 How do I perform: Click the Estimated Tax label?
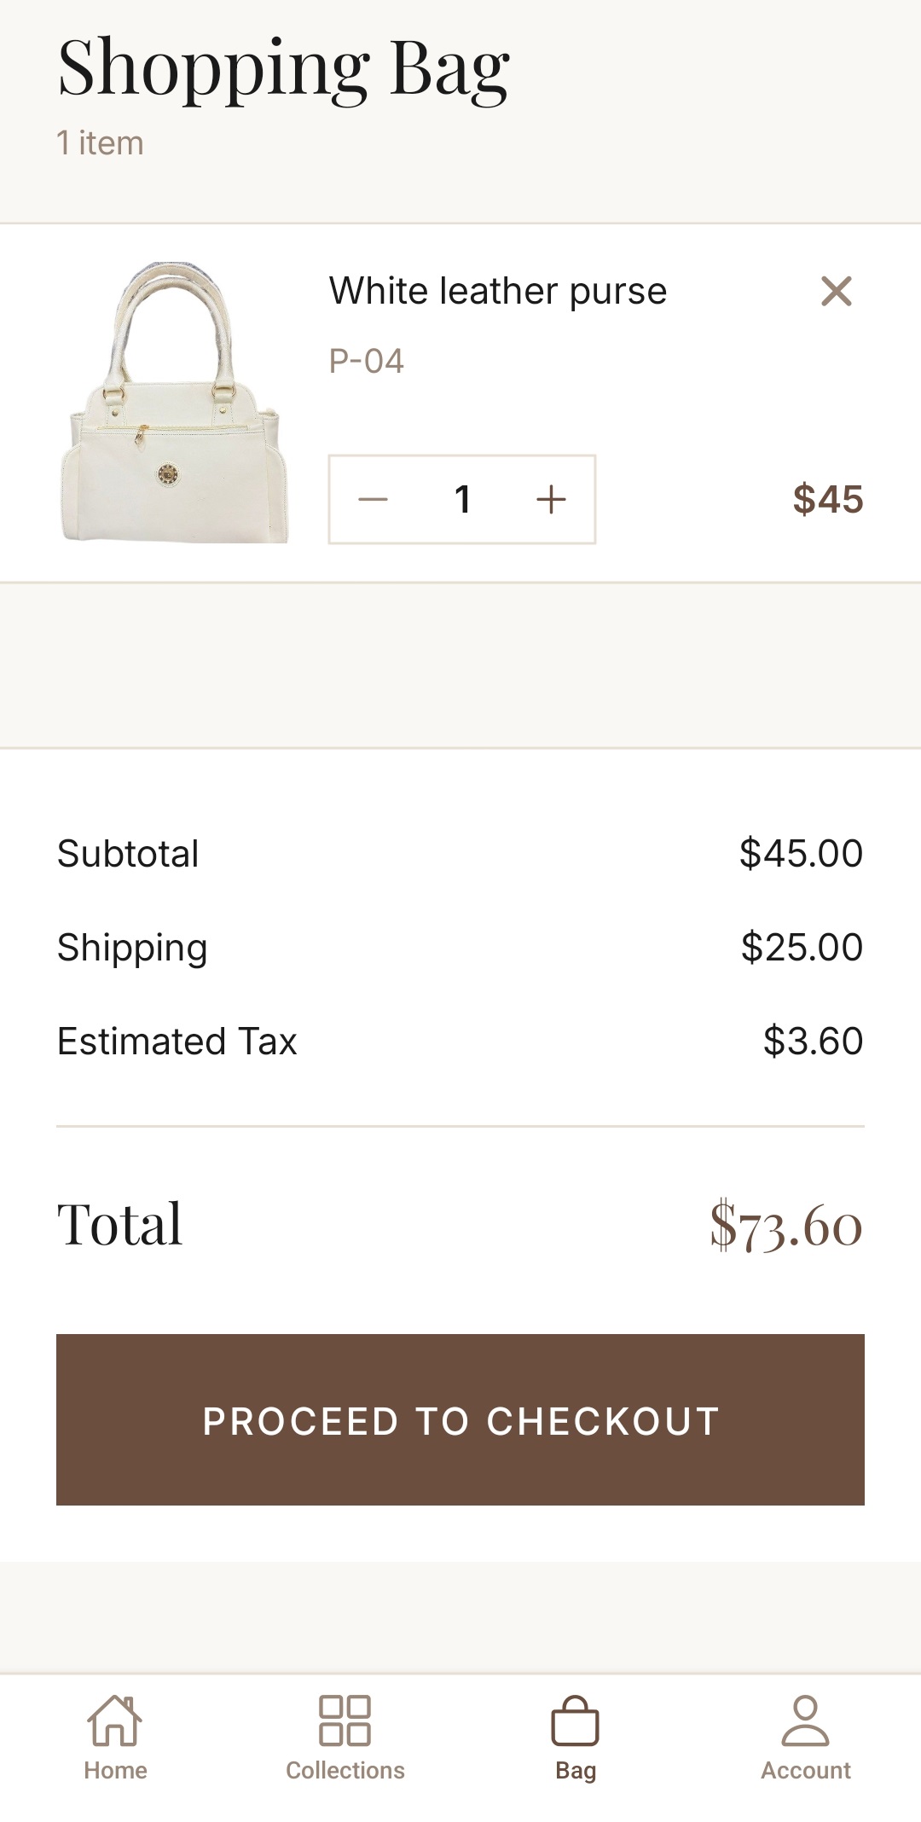point(177,1042)
